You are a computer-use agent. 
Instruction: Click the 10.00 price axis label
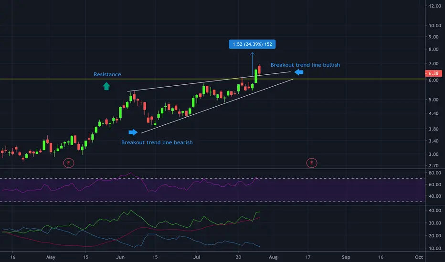[434, 26]
